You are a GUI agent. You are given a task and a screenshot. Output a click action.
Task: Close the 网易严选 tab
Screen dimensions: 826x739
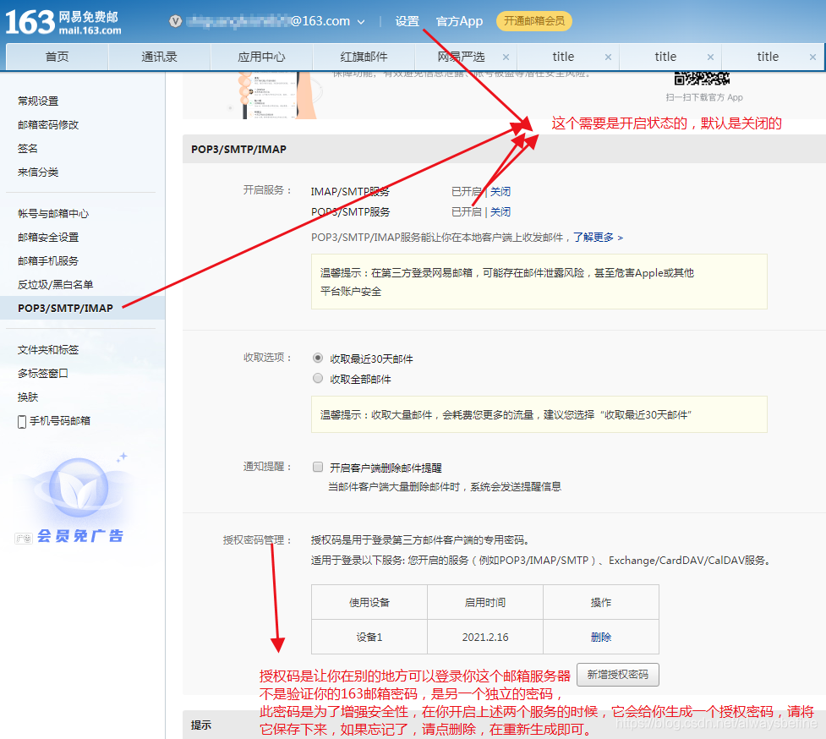pos(506,57)
